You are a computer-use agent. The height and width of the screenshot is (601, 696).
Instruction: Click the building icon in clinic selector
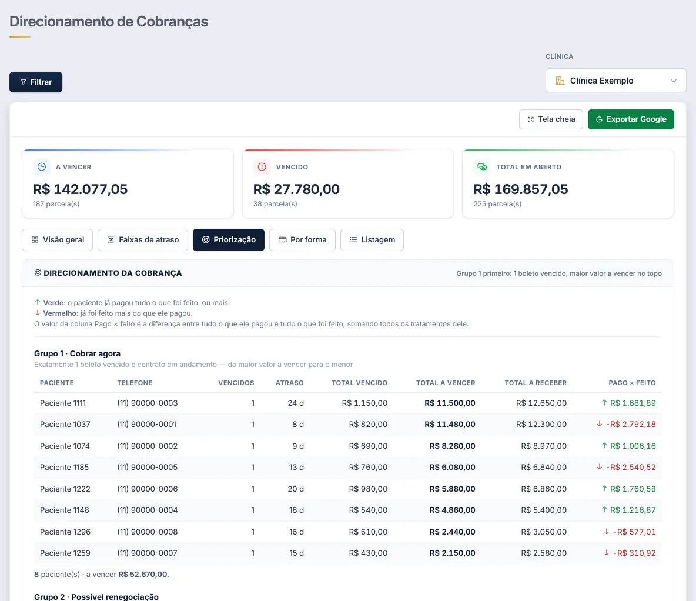(560, 81)
